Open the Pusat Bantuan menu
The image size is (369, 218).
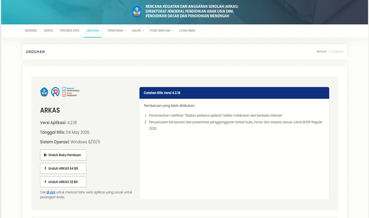pos(160,31)
